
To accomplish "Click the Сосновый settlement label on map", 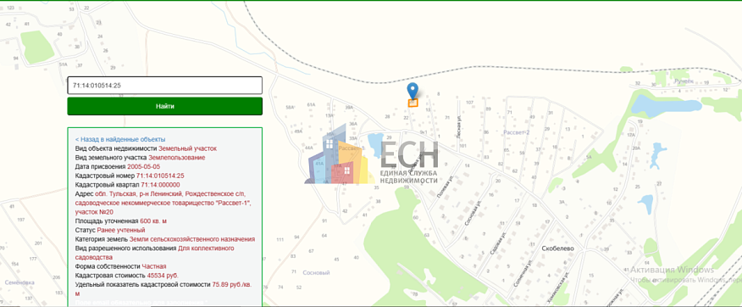I will pyautogui.click(x=316, y=273).
